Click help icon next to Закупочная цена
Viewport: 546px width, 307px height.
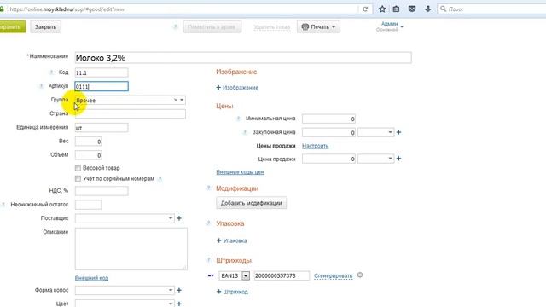pos(245,132)
